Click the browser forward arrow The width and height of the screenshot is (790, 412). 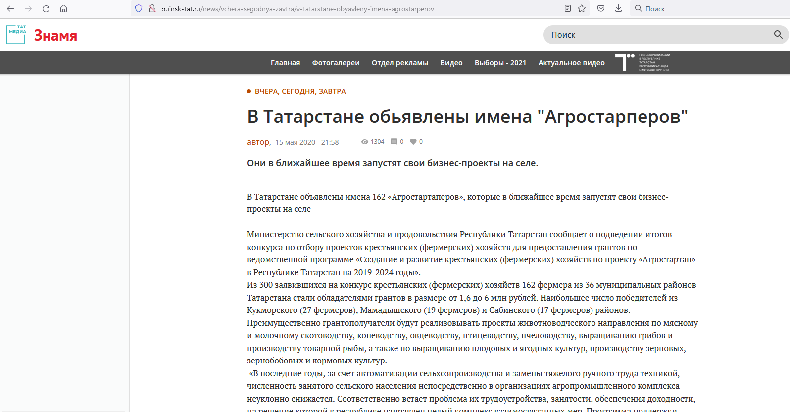coord(28,9)
